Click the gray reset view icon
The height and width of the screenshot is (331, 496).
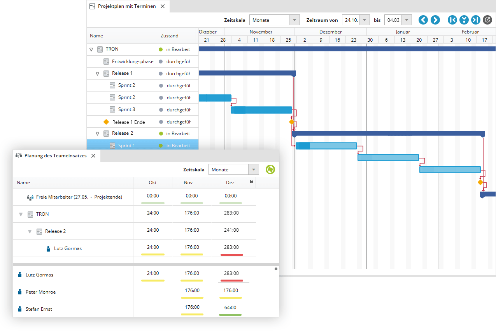(487, 20)
